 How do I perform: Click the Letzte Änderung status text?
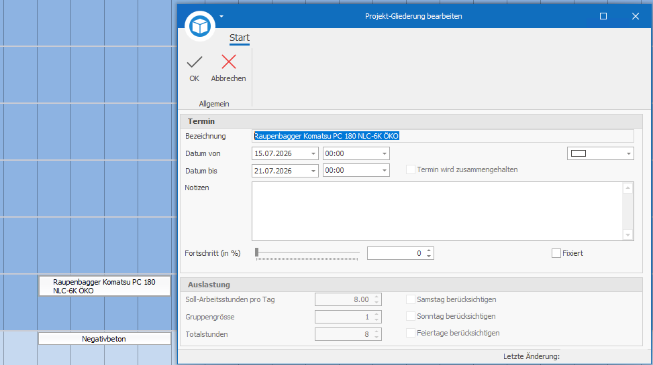pos(532,356)
